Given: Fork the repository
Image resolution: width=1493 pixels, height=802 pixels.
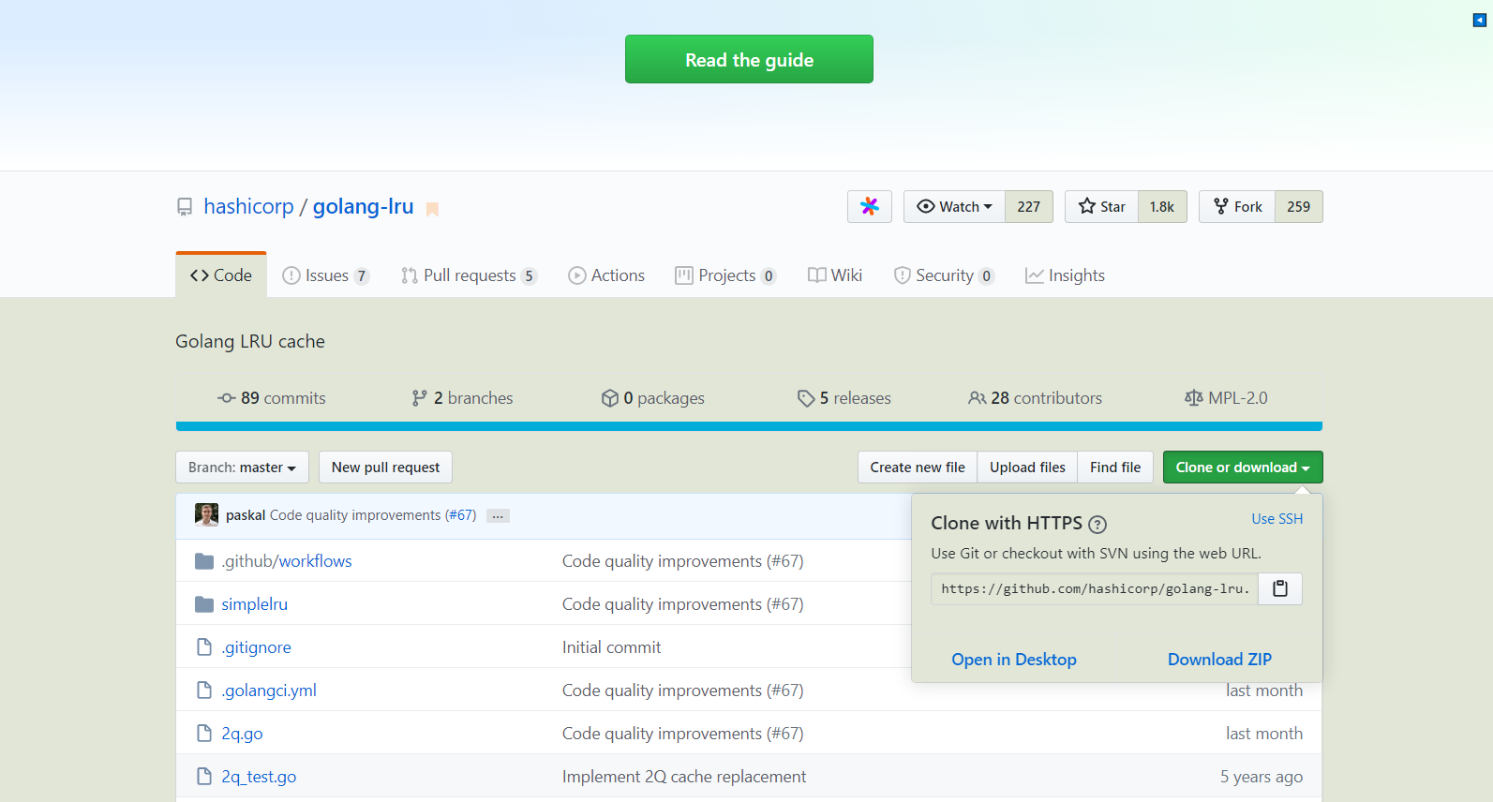Looking at the screenshot, I should click(1237, 206).
